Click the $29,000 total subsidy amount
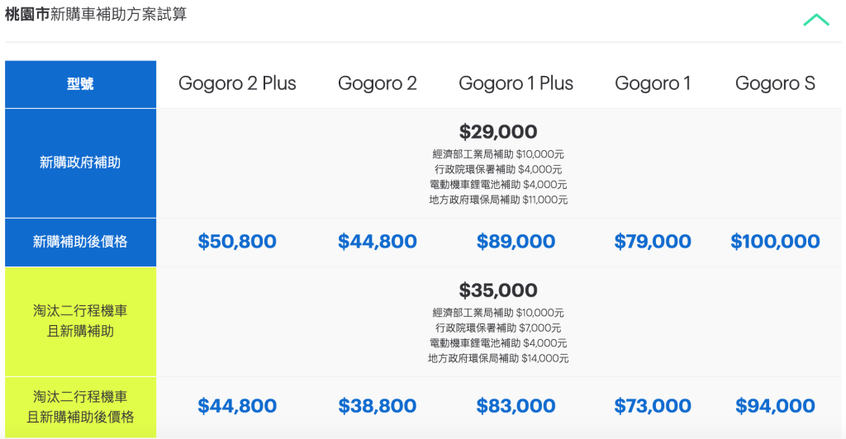Image resolution: width=846 pixels, height=439 pixels. click(498, 132)
